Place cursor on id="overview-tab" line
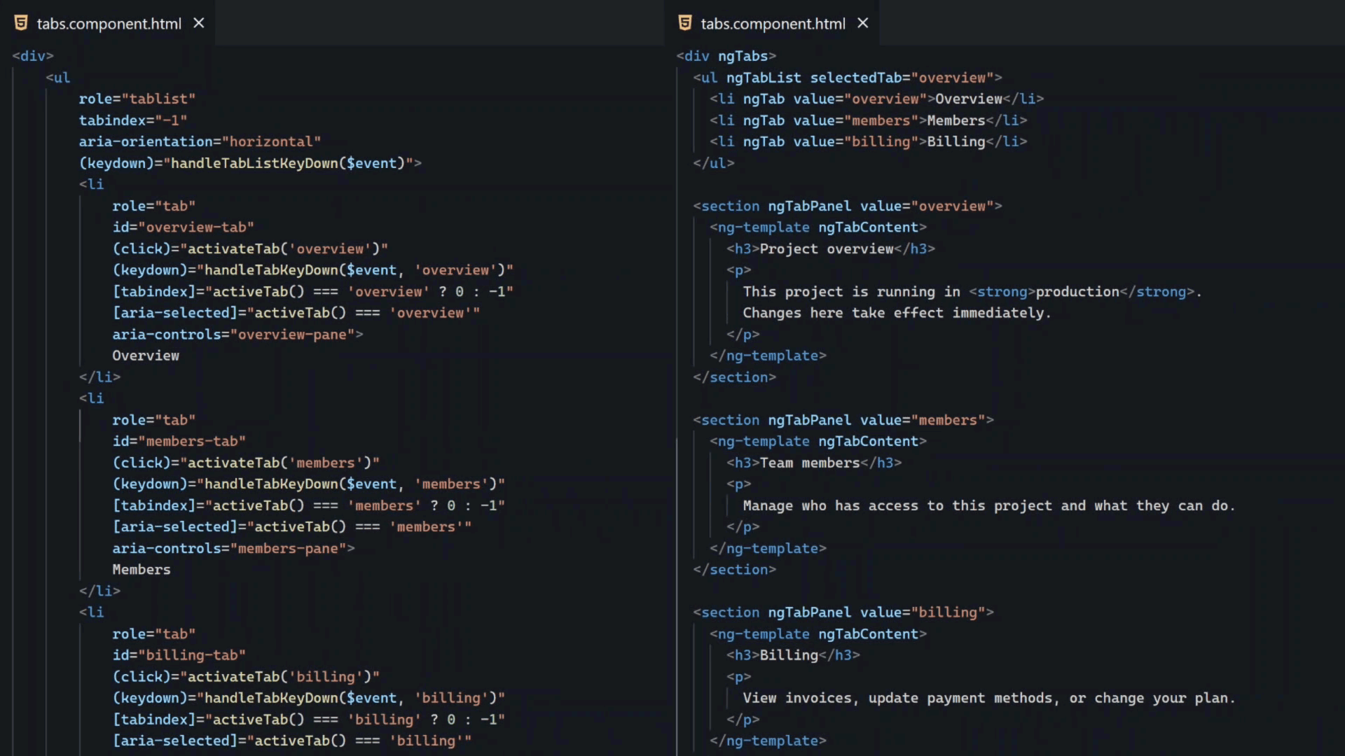Screen dimensions: 1345x756 [182, 227]
